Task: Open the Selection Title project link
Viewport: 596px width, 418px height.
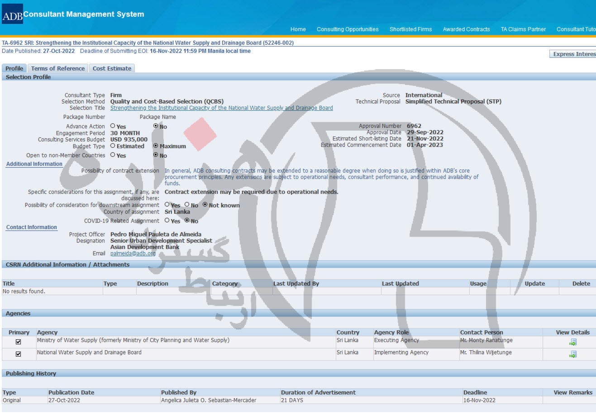Action: (x=221, y=108)
